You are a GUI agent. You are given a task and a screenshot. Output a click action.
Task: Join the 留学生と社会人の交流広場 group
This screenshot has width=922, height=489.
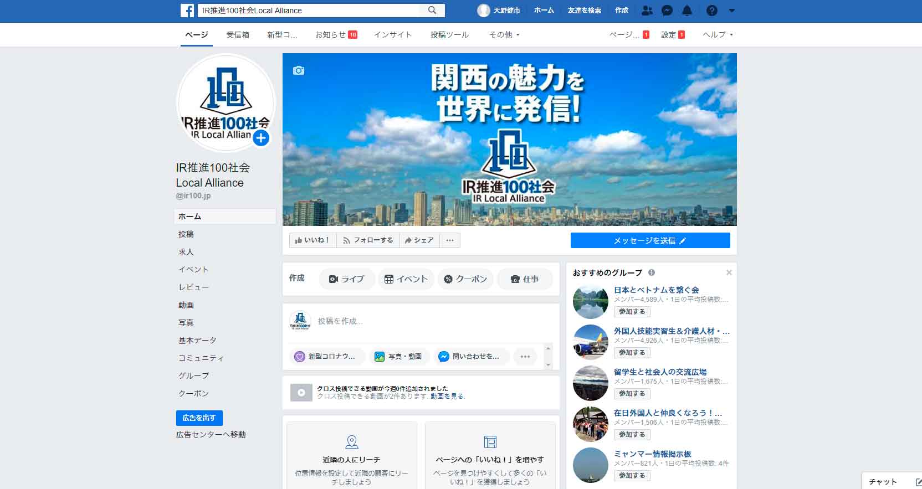coord(632,394)
